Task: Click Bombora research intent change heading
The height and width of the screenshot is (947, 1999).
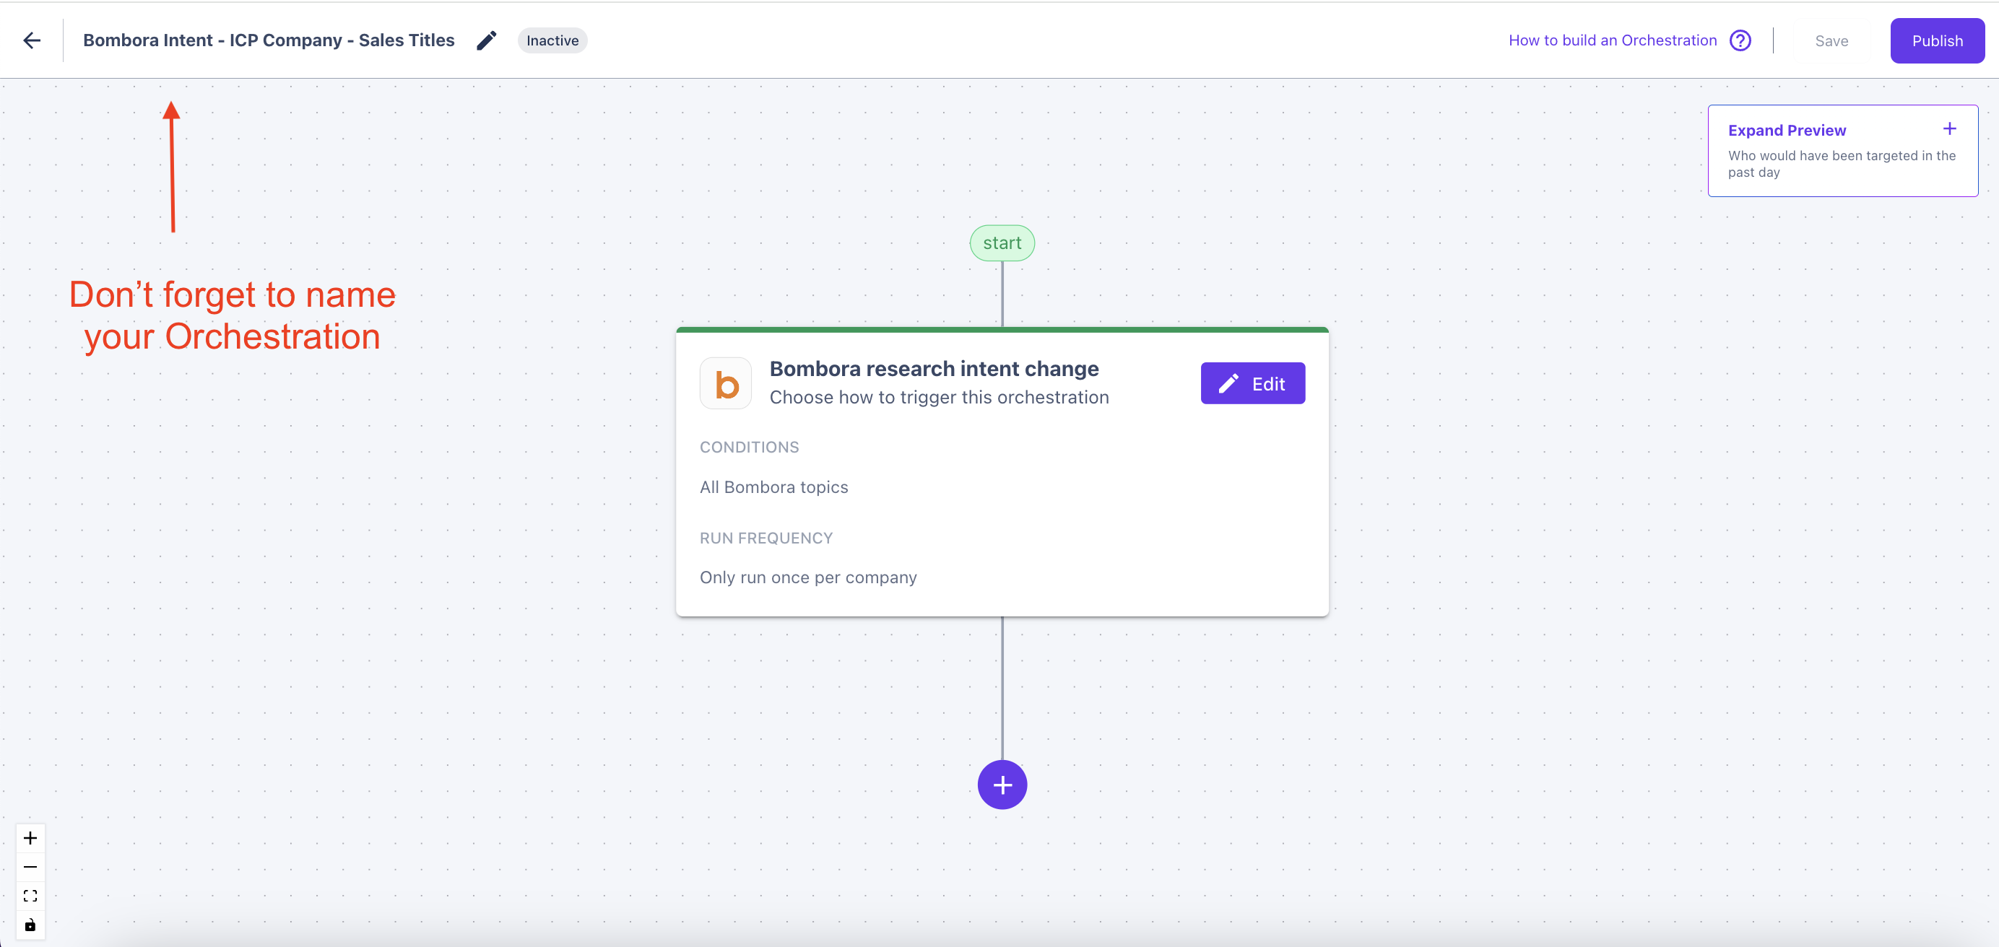Action: click(x=934, y=368)
